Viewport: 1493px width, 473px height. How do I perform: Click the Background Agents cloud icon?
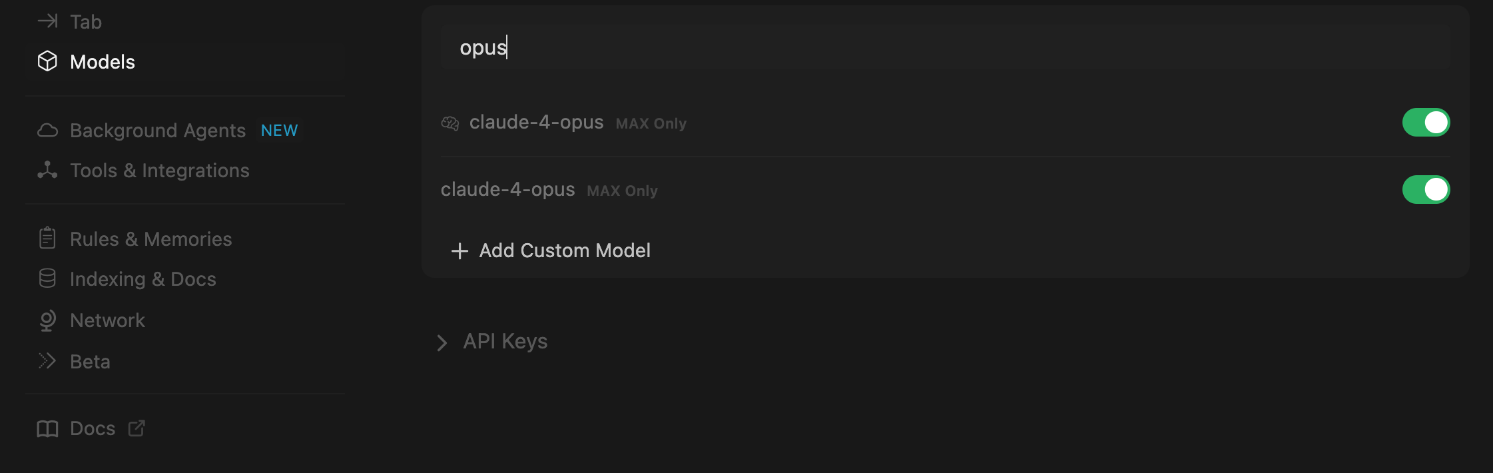(x=47, y=130)
